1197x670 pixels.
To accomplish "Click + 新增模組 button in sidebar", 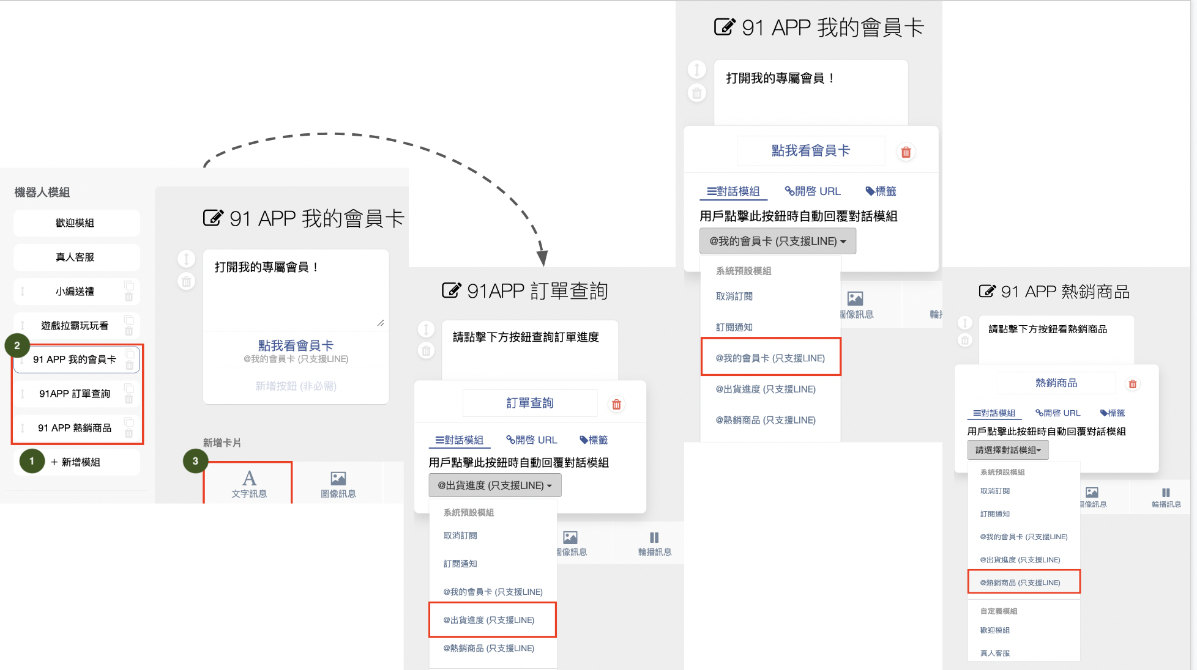I will tap(76, 462).
